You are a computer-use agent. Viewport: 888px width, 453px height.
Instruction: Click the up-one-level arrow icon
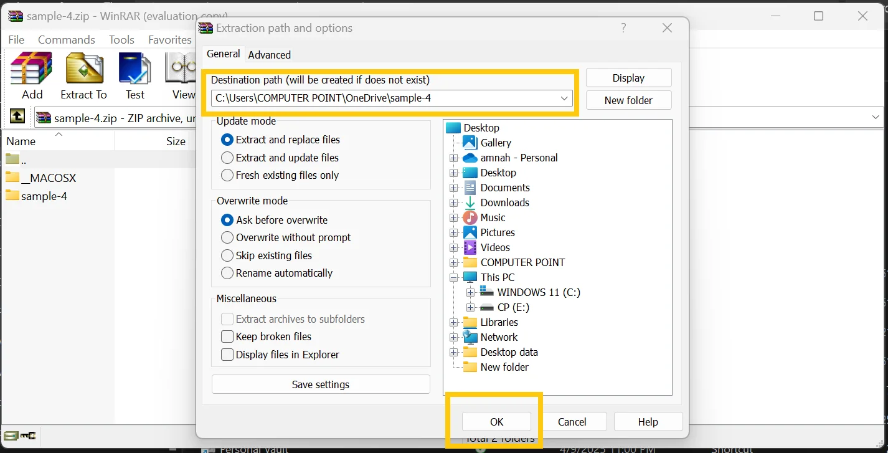coord(17,116)
